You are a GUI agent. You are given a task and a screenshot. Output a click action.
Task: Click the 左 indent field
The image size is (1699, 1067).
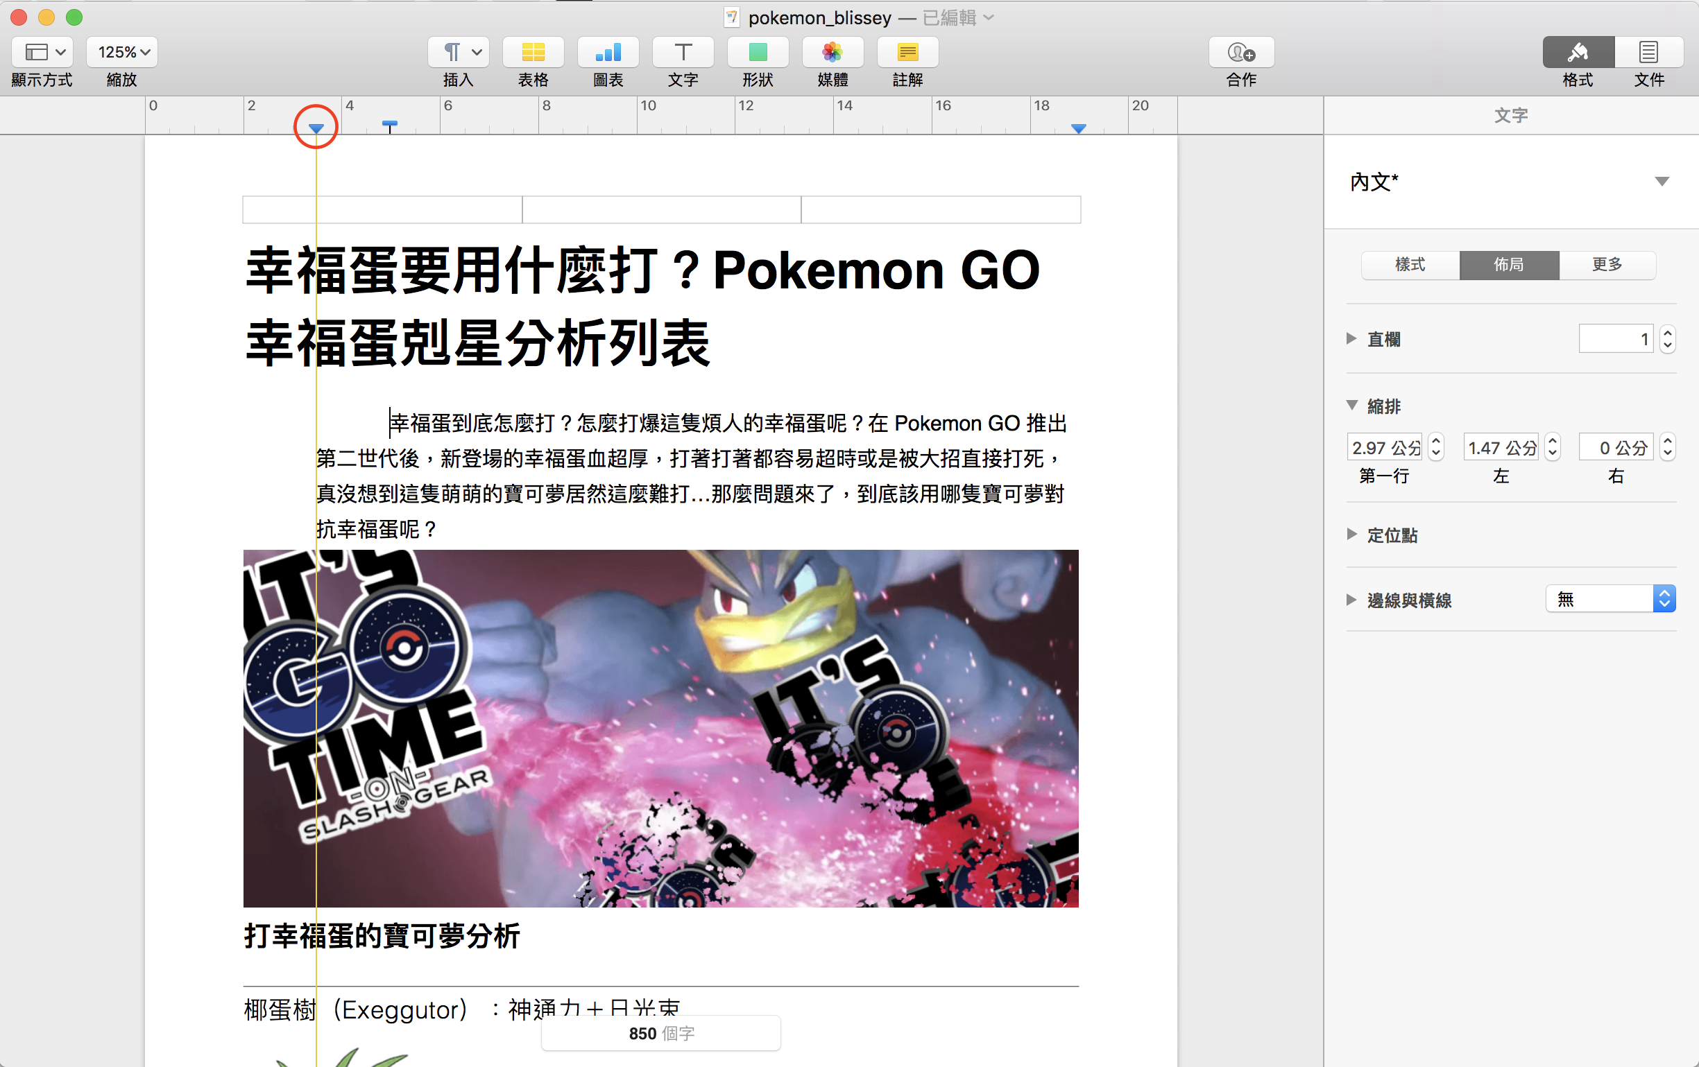[1501, 447]
